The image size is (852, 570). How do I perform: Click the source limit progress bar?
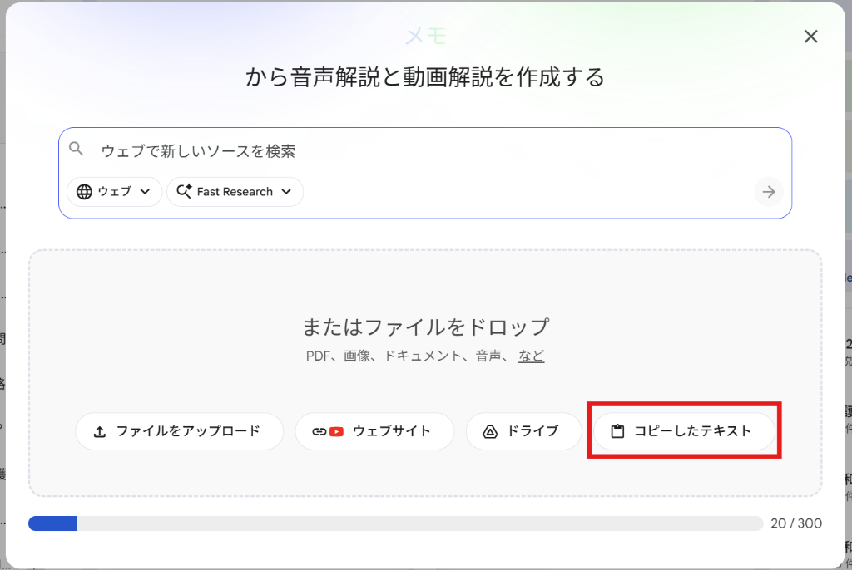(395, 523)
